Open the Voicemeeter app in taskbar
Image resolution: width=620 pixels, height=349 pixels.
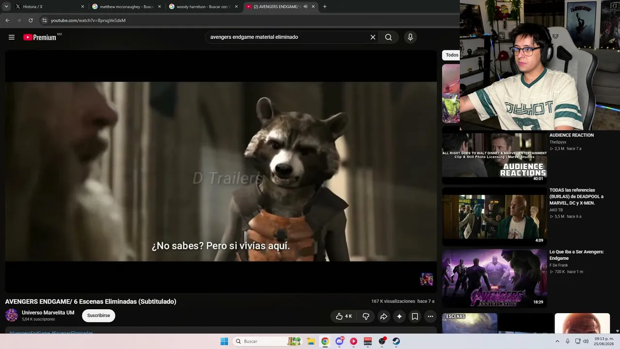coord(368,341)
